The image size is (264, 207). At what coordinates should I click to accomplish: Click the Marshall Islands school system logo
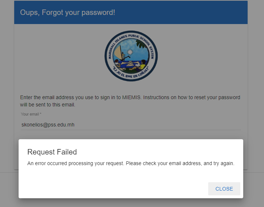(x=131, y=56)
